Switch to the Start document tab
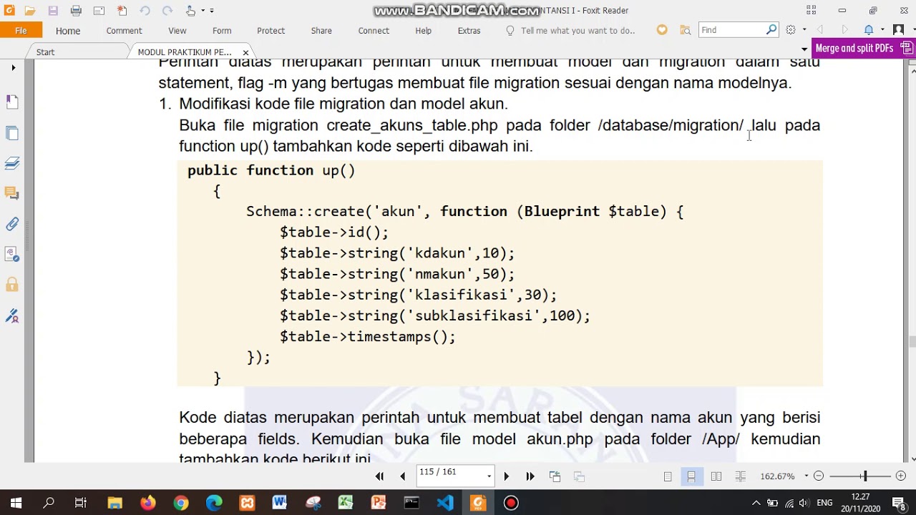Viewport: 916px width, 515px height. (x=45, y=52)
